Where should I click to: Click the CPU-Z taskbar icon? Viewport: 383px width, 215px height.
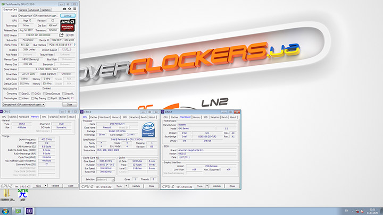click(x=29, y=211)
